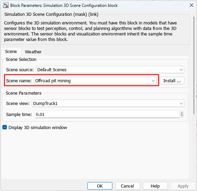The image size is (197, 191).
Task: Click the Default Scenes source value
Action: click(x=52, y=70)
